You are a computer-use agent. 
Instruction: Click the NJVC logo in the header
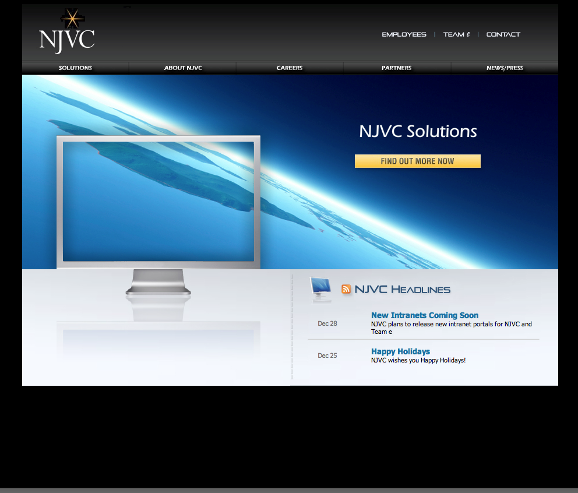(x=67, y=31)
